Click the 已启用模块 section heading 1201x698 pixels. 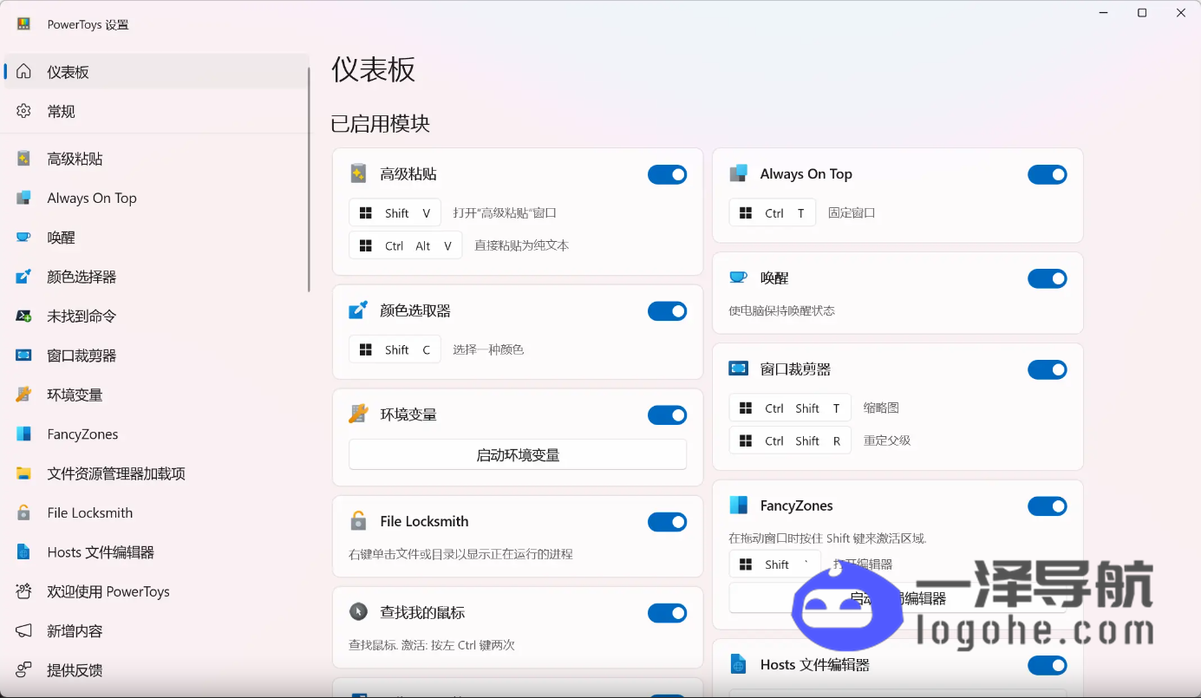(x=380, y=123)
